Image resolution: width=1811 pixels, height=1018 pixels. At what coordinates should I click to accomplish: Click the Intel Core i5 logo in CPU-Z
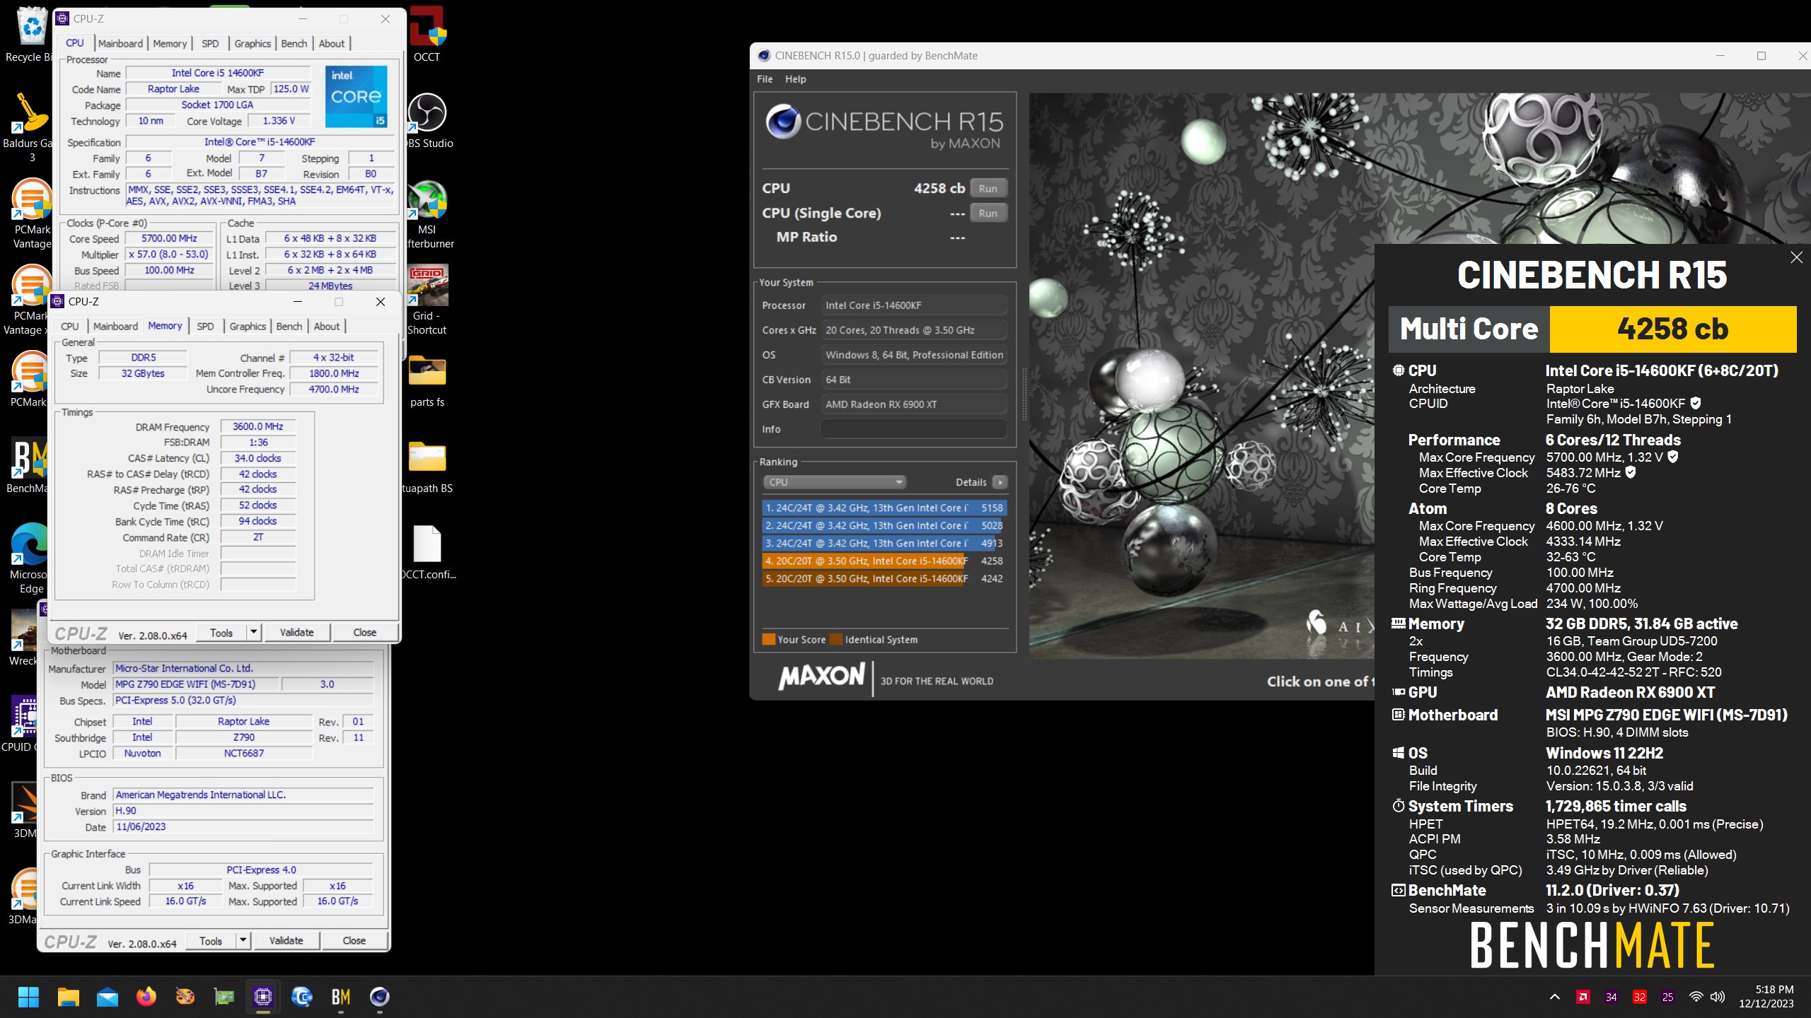356,97
